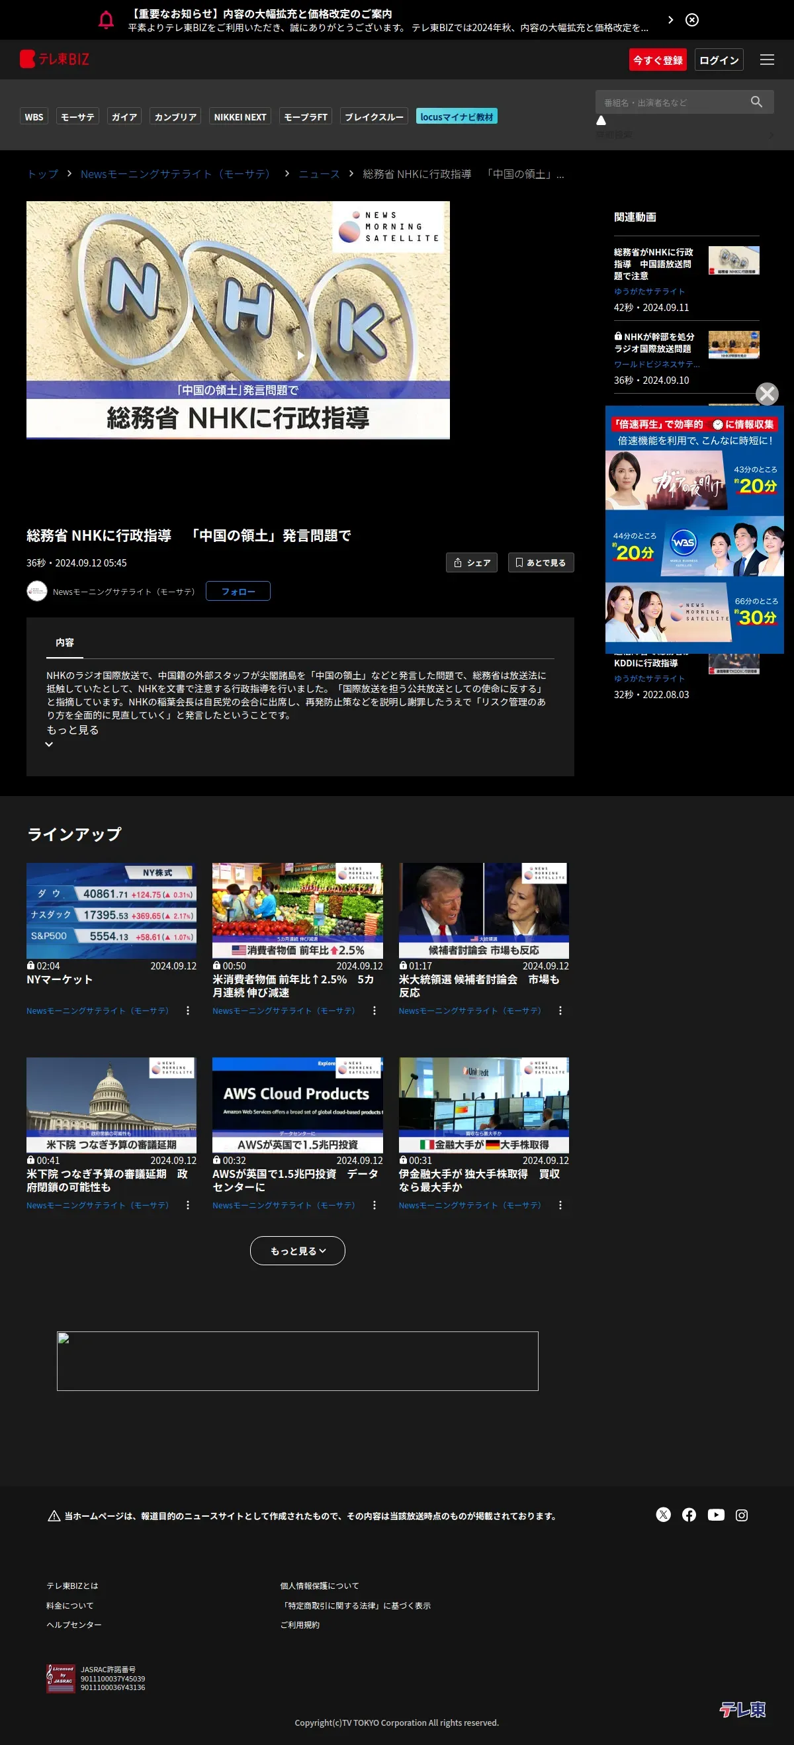794x1745 pixels.
Task: Switch to the 内容 tab
Action: pyautogui.click(x=64, y=642)
